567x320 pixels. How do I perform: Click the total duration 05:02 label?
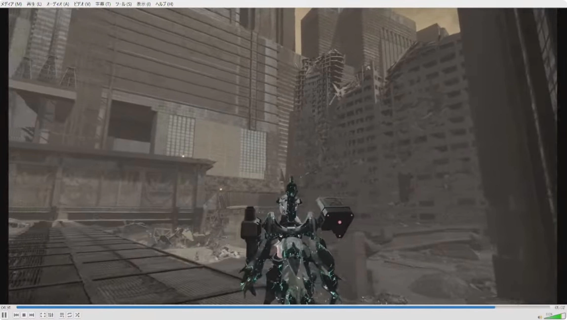(560, 308)
